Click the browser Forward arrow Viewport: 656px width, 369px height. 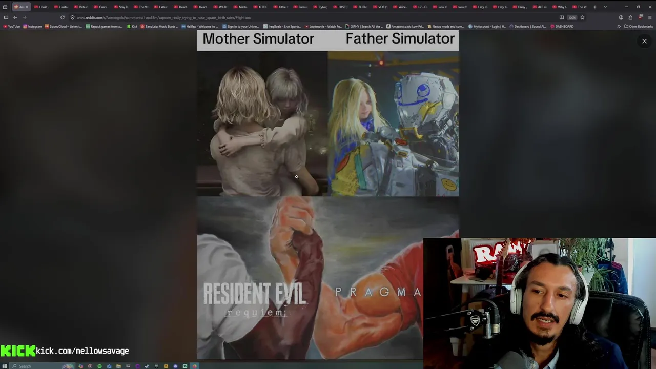tap(24, 17)
